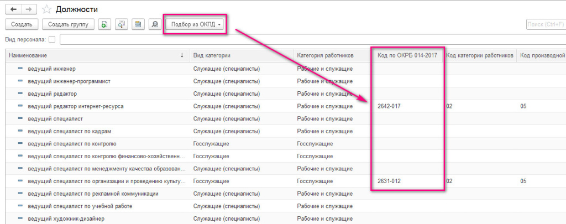Add Должности to favorites with star

47,9
